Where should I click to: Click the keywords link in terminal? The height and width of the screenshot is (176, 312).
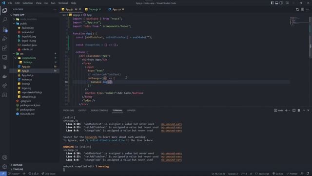(91, 137)
